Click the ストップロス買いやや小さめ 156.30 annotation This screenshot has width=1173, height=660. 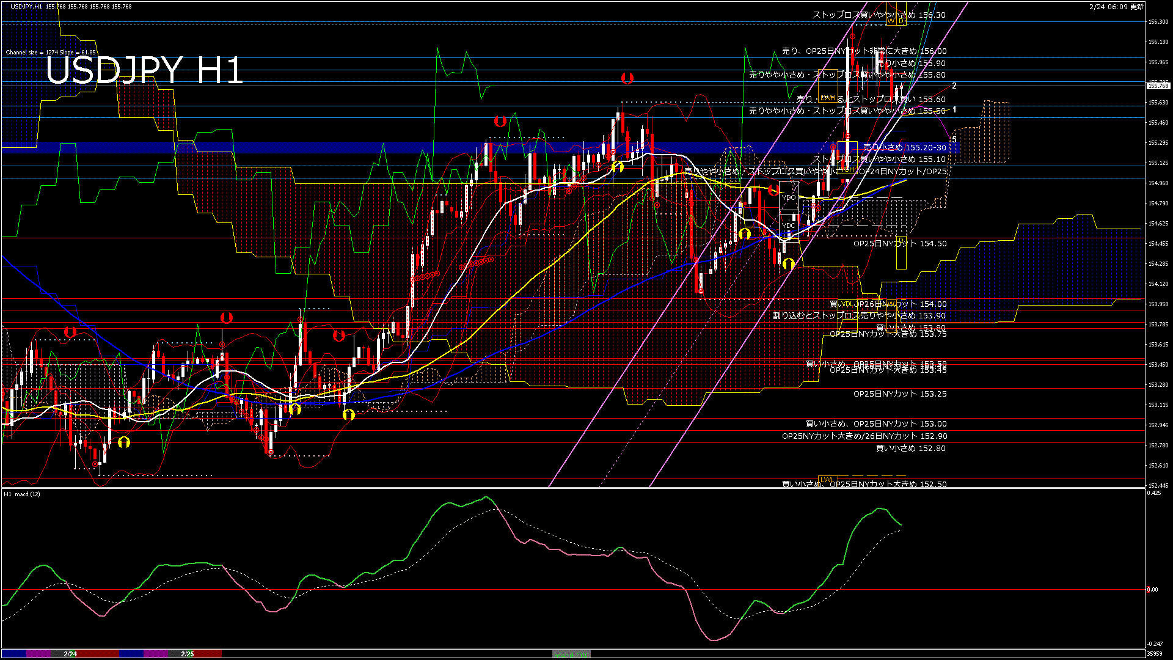coord(880,14)
